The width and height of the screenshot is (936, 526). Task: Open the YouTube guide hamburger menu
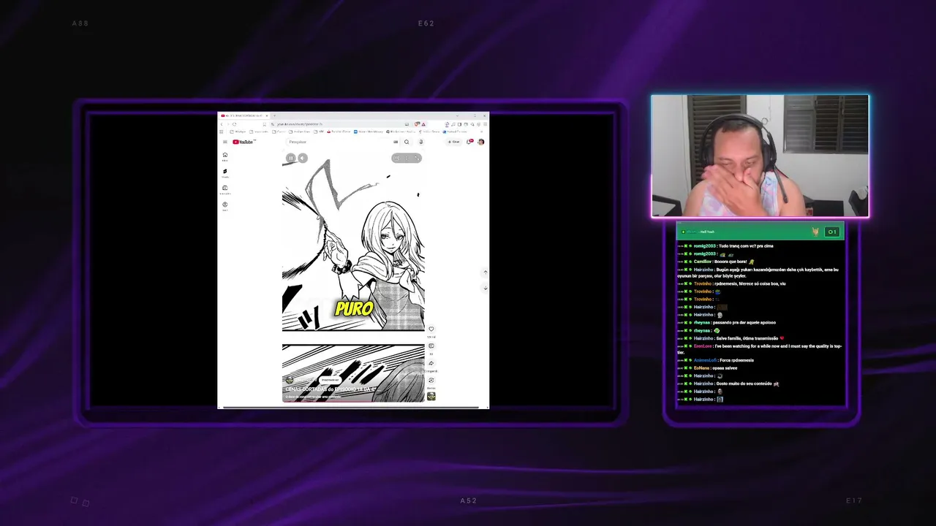pos(225,142)
